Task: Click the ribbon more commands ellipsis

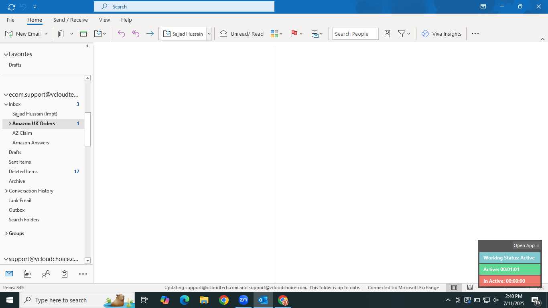Action: pos(475,34)
